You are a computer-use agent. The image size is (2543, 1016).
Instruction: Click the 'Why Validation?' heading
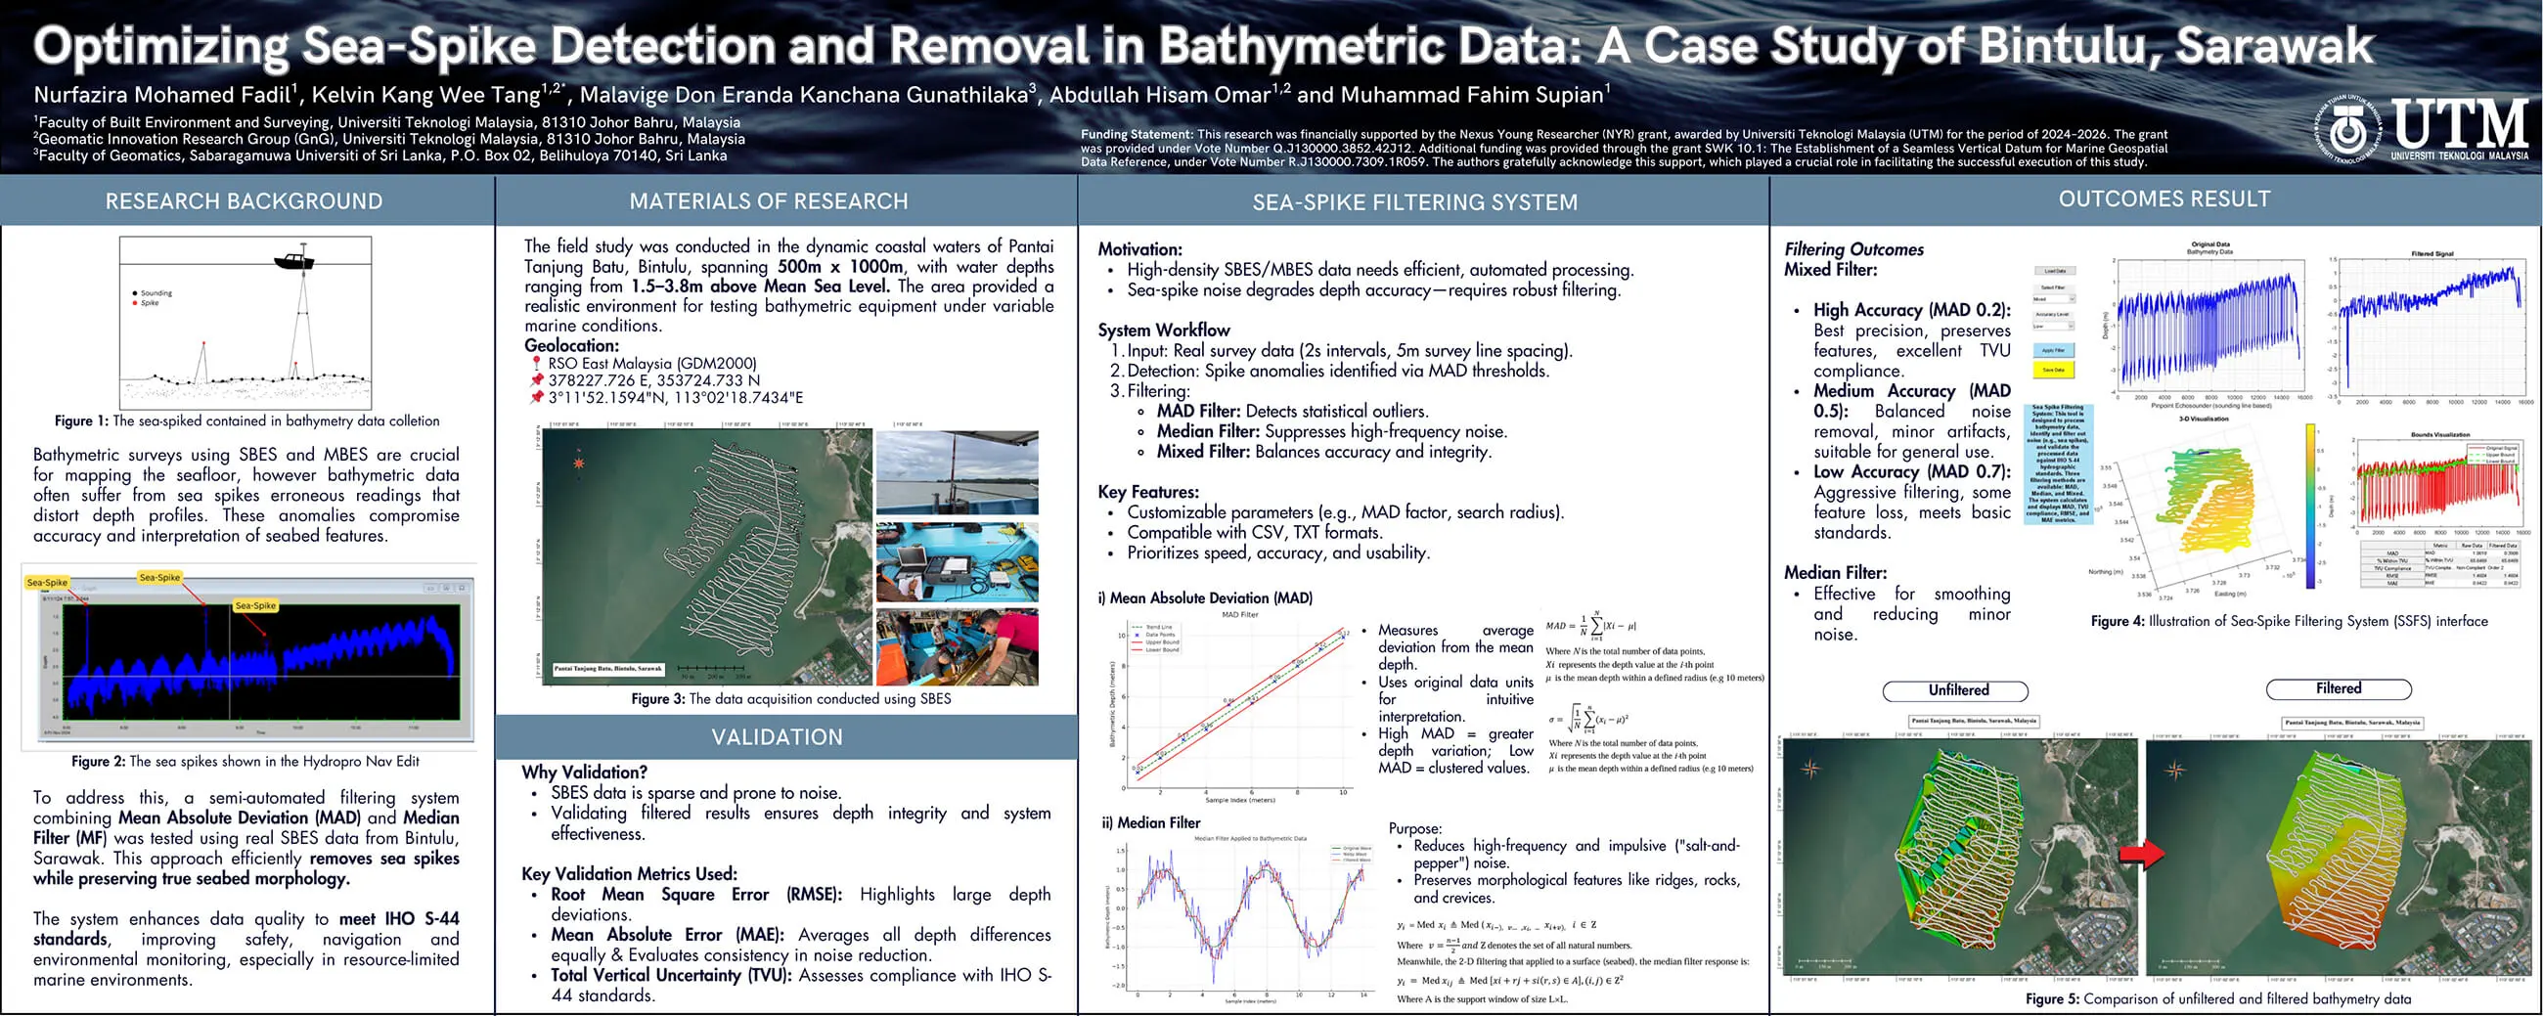(x=585, y=773)
